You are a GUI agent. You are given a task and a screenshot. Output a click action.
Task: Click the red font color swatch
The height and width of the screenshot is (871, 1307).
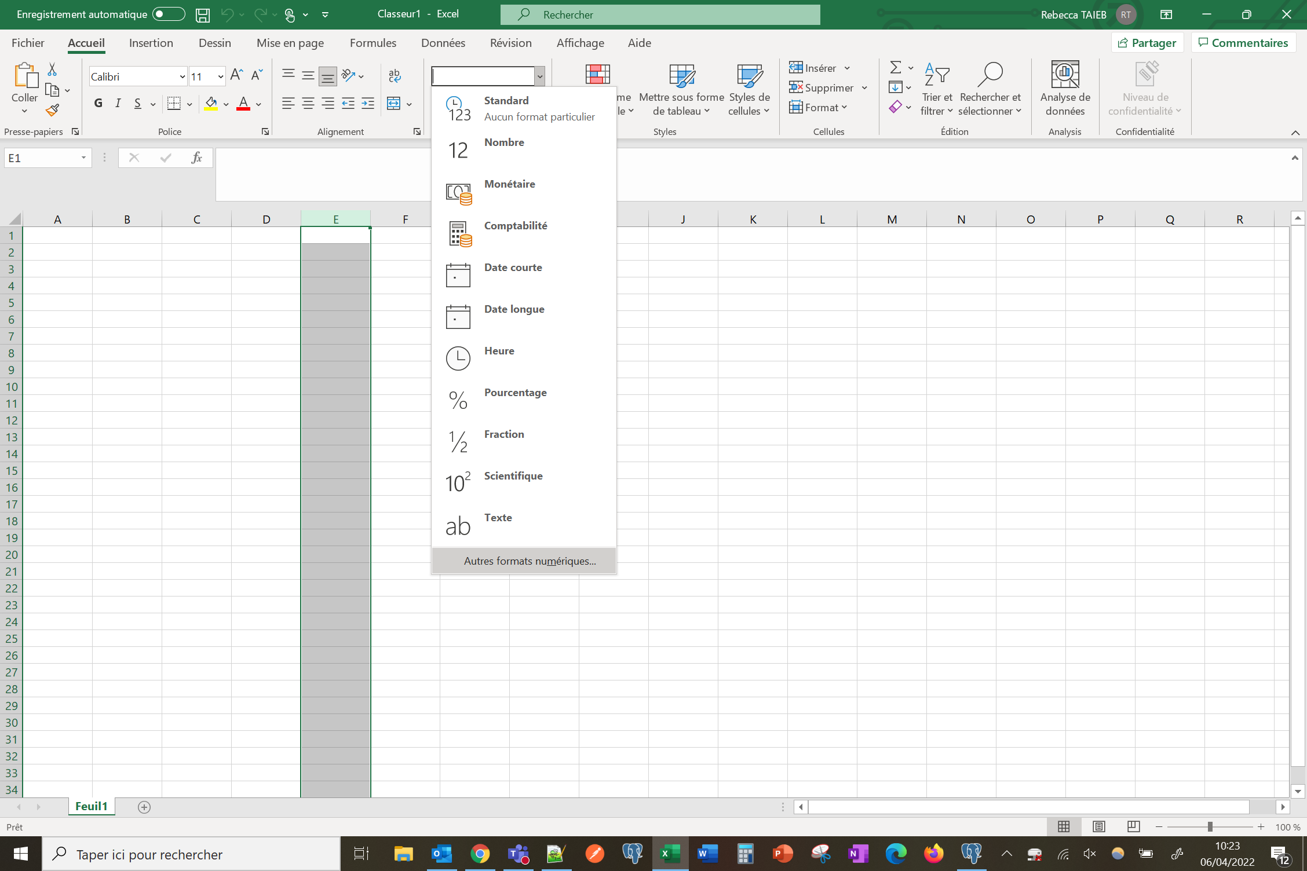tap(243, 104)
